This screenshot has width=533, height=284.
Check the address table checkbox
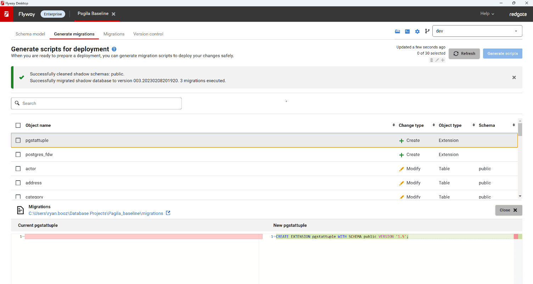[x=18, y=183]
